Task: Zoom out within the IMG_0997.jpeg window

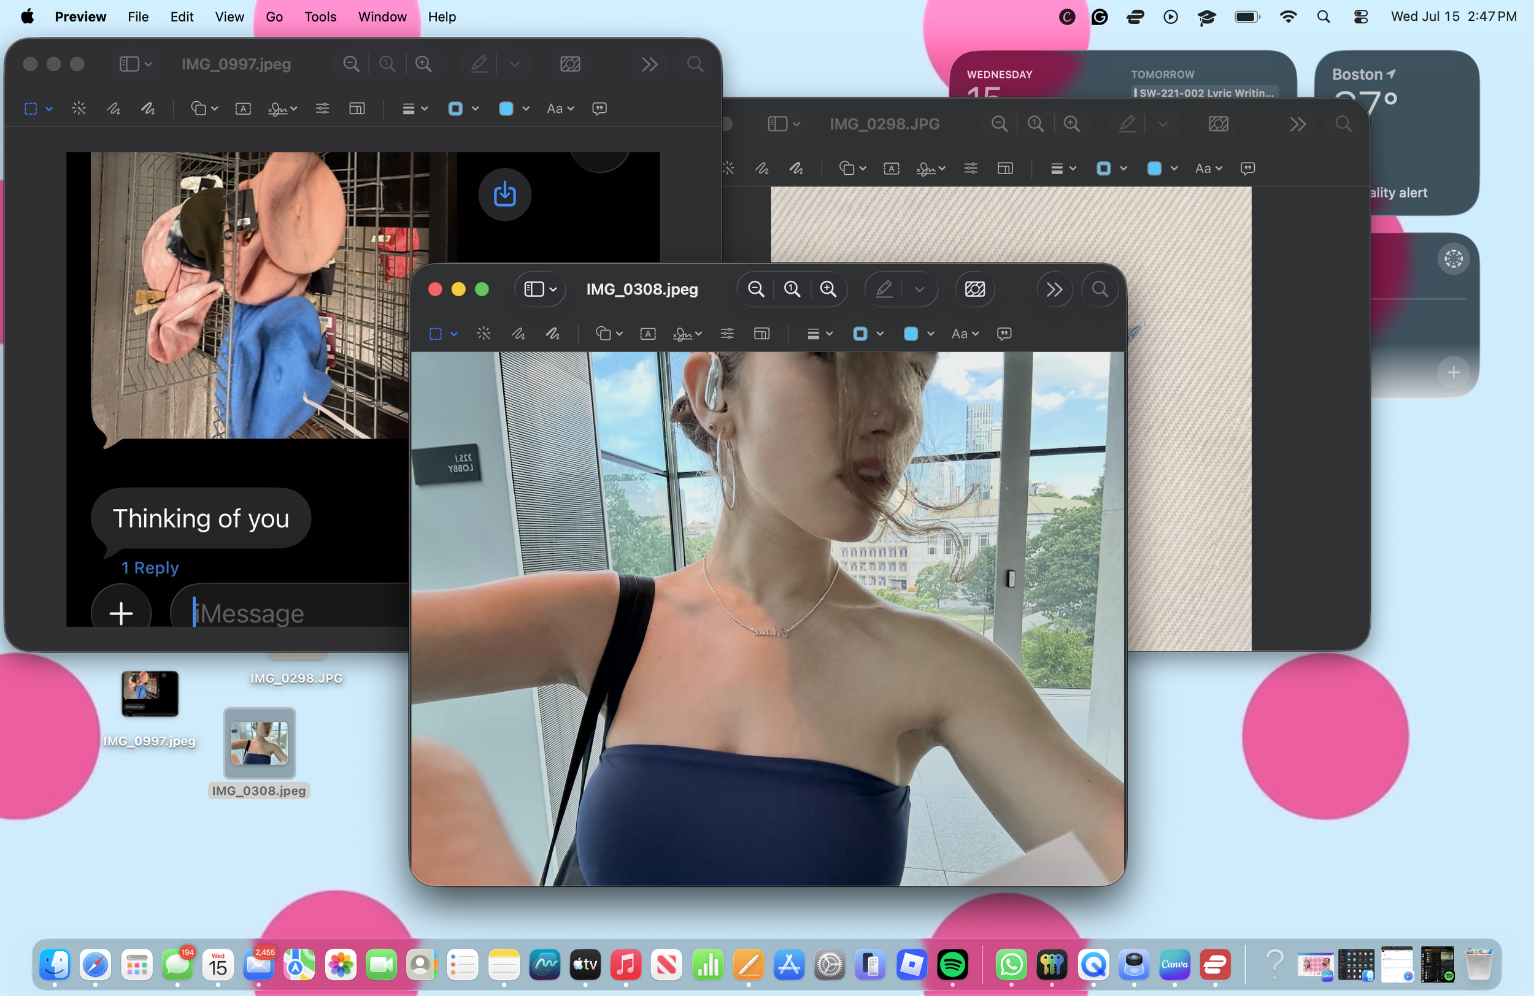Action: tap(351, 64)
